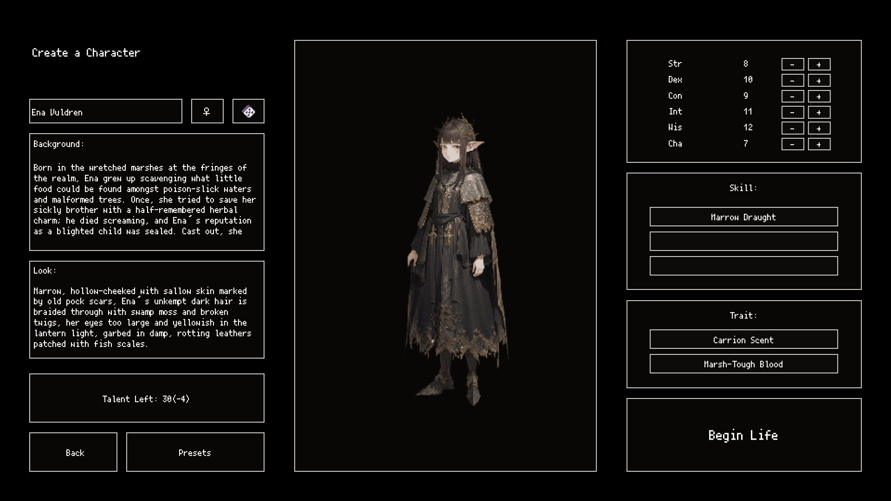891x501 pixels.
Task: Click the empty second skill slot
Action: point(743,241)
